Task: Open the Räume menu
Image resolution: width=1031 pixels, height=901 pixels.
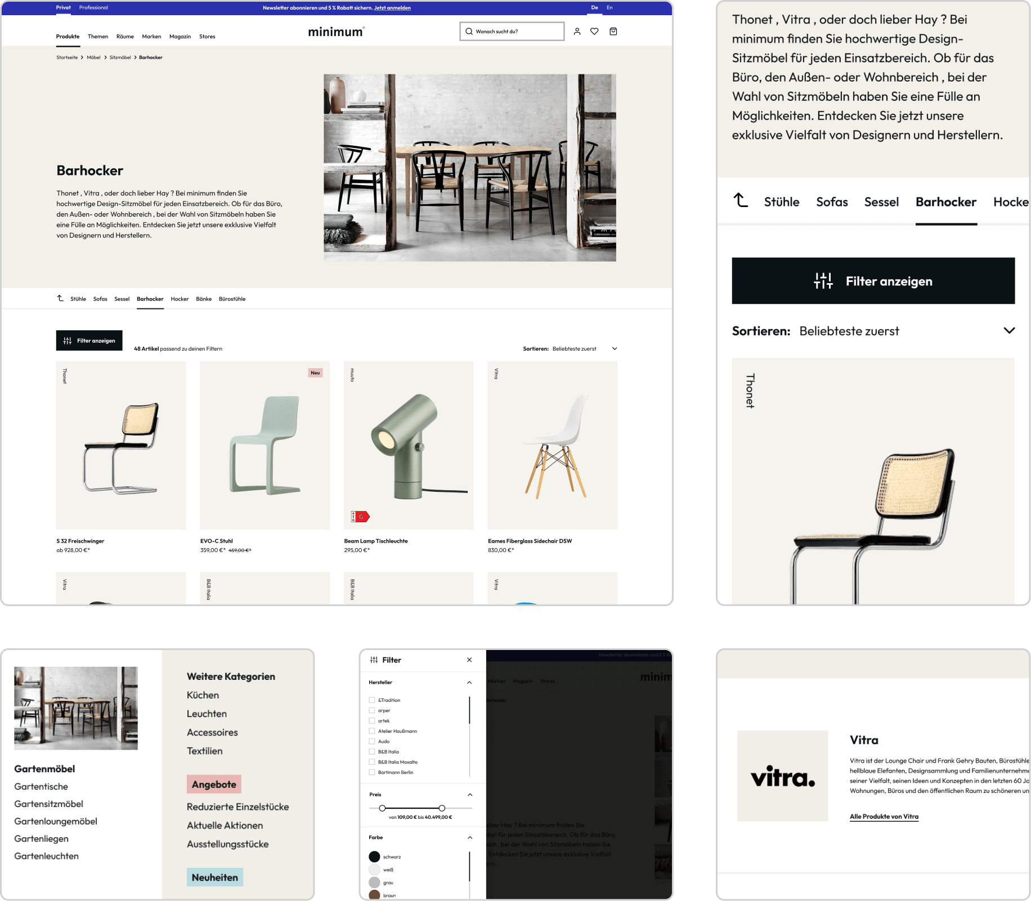Action: (125, 37)
